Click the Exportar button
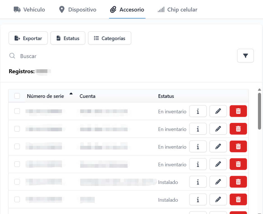 pyautogui.click(x=28, y=38)
